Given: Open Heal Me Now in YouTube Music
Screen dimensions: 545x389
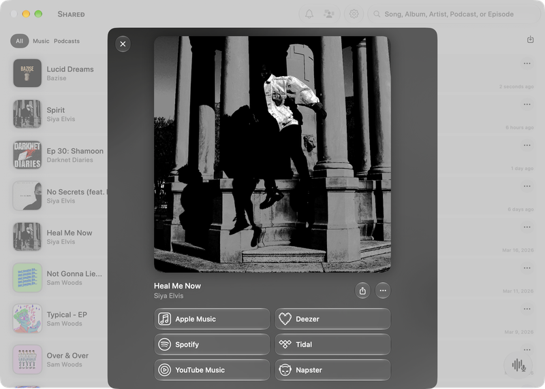Looking at the screenshot, I should pos(212,370).
